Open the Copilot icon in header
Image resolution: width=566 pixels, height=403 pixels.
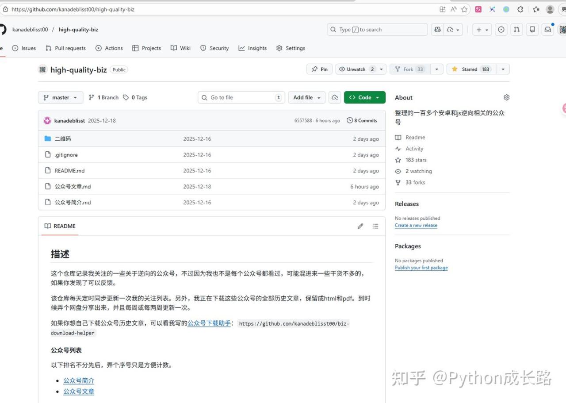438,30
